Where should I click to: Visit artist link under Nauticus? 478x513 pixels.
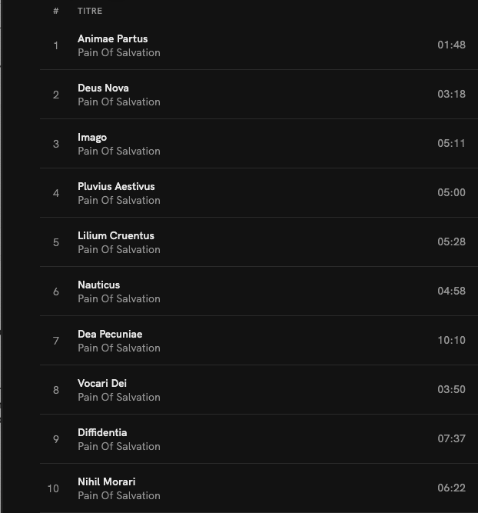(119, 298)
